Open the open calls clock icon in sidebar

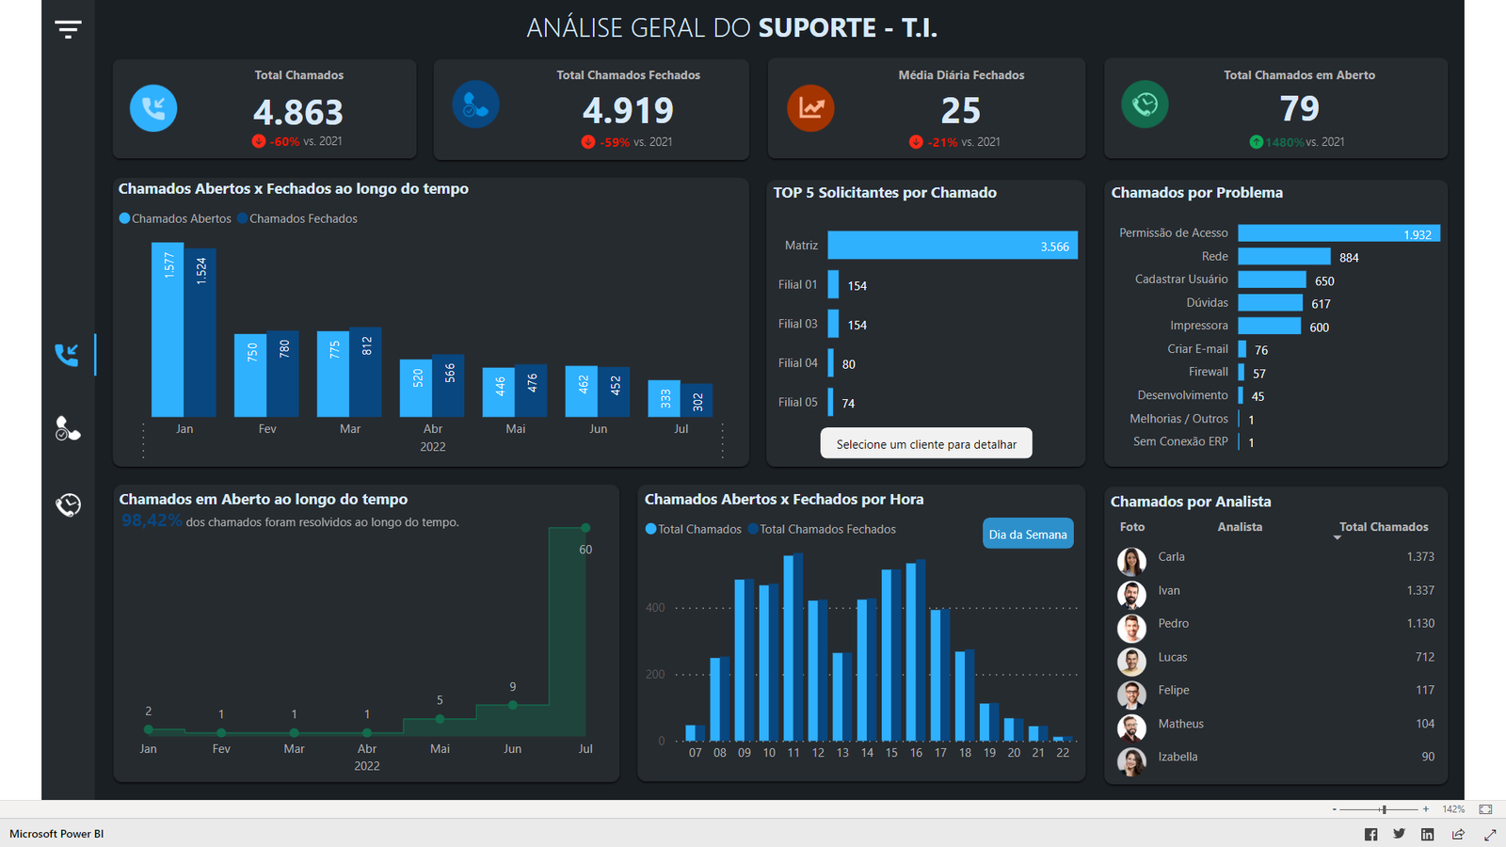click(x=68, y=505)
